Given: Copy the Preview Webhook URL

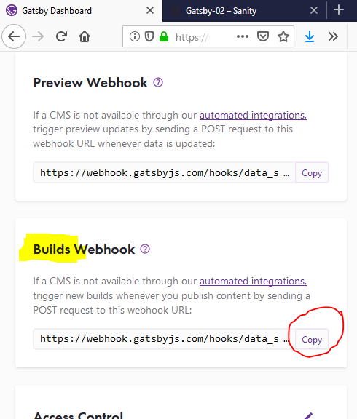Looking at the screenshot, I should pyautogui.click(x=312, y=173).
